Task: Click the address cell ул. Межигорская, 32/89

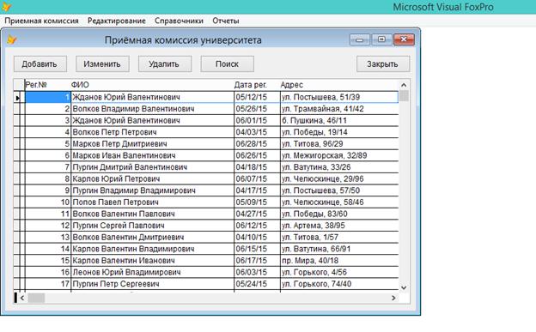Action: tap(339, 155)
